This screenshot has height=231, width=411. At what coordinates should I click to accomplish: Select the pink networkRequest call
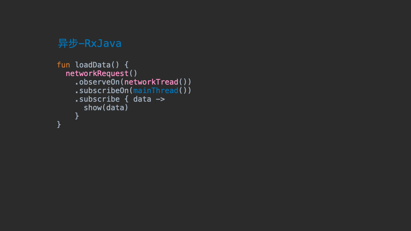coord(97,73)
